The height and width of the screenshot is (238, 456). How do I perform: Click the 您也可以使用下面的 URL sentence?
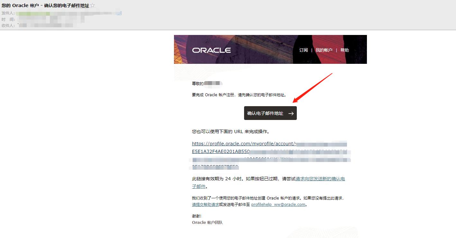(231, 132)
